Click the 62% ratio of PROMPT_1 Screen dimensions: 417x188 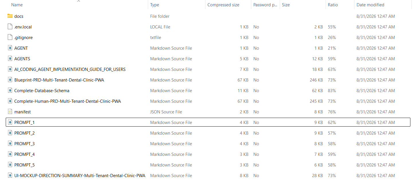click(x=332, y=123)
